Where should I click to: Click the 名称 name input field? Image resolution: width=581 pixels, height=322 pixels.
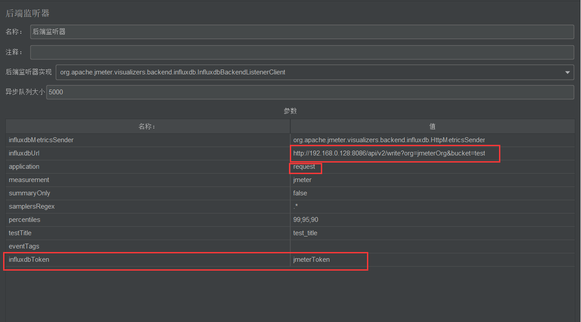[x=301, y=32]
